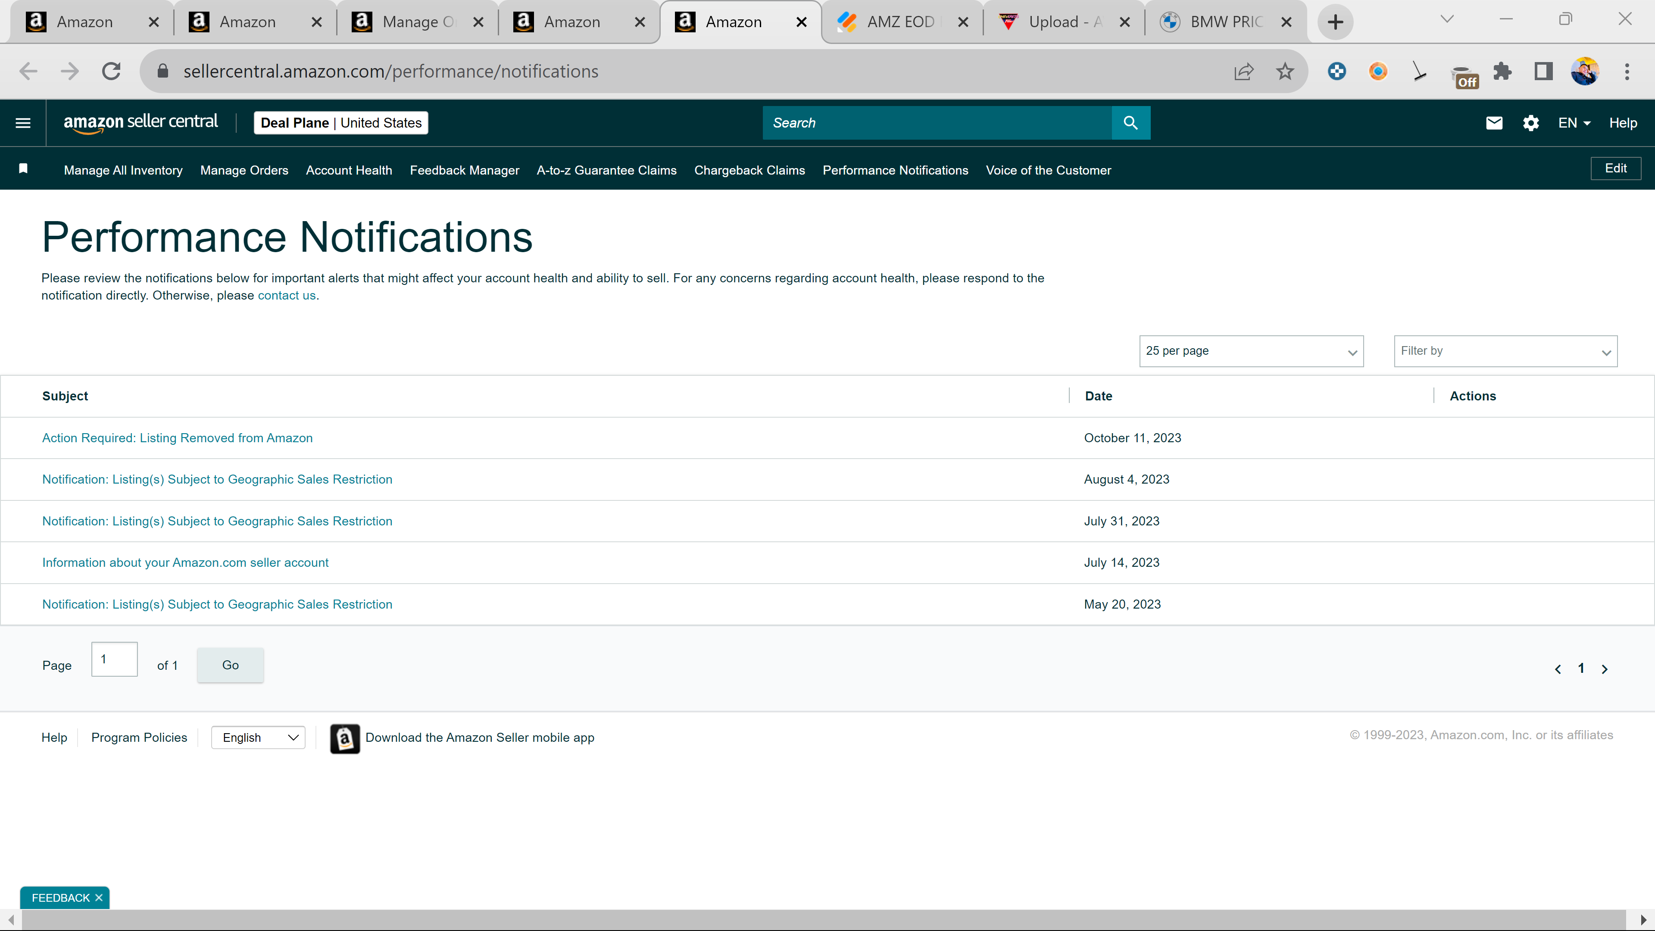Switch to the BMW PRIC tab
The image size is (1655, 931).
coord(1225,22)
